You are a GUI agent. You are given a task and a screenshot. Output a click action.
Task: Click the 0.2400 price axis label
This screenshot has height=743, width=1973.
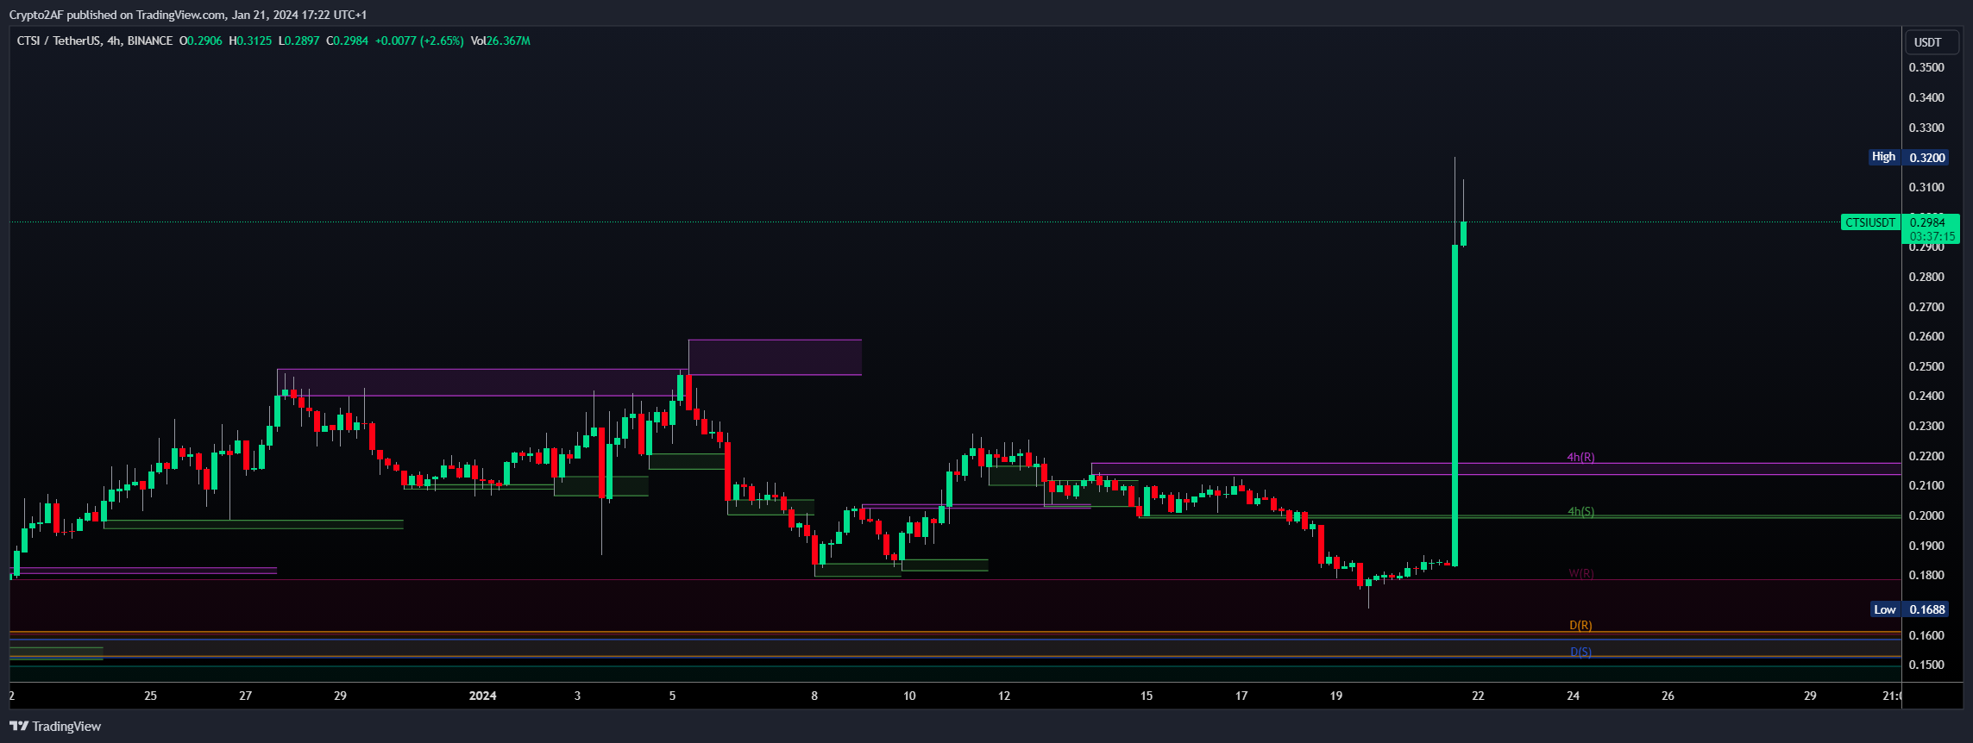[x=1926, y=396]
